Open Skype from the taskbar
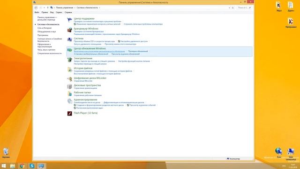Screen dimensions: 300x169 coord(32,166)
